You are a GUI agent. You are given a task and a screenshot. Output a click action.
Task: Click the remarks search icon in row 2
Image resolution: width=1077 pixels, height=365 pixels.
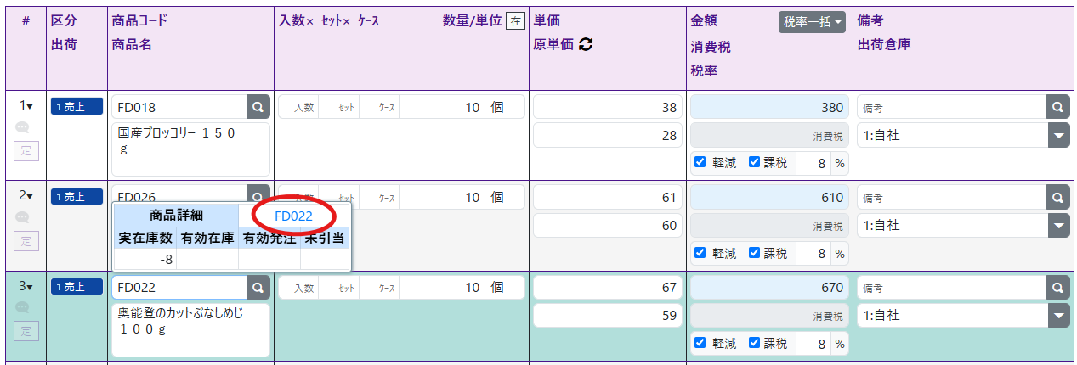(x=1057, y=197)
